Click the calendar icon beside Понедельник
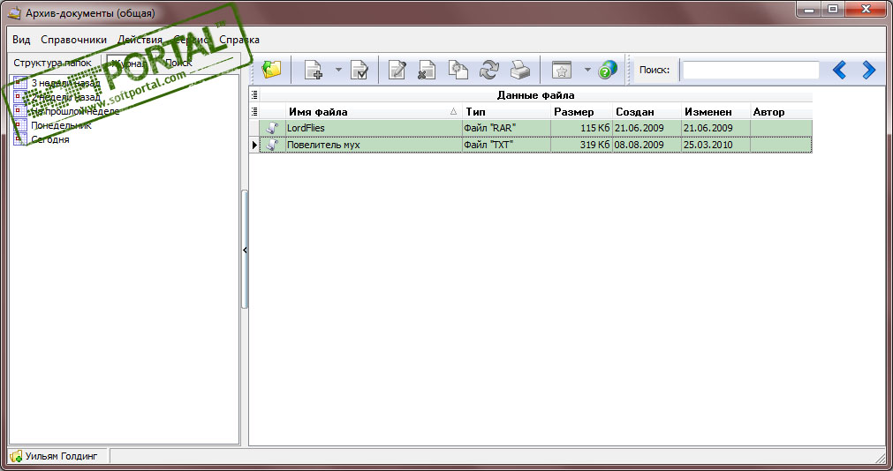The width and height of the screenshot is (893, 471). click(x=20, y=125)
